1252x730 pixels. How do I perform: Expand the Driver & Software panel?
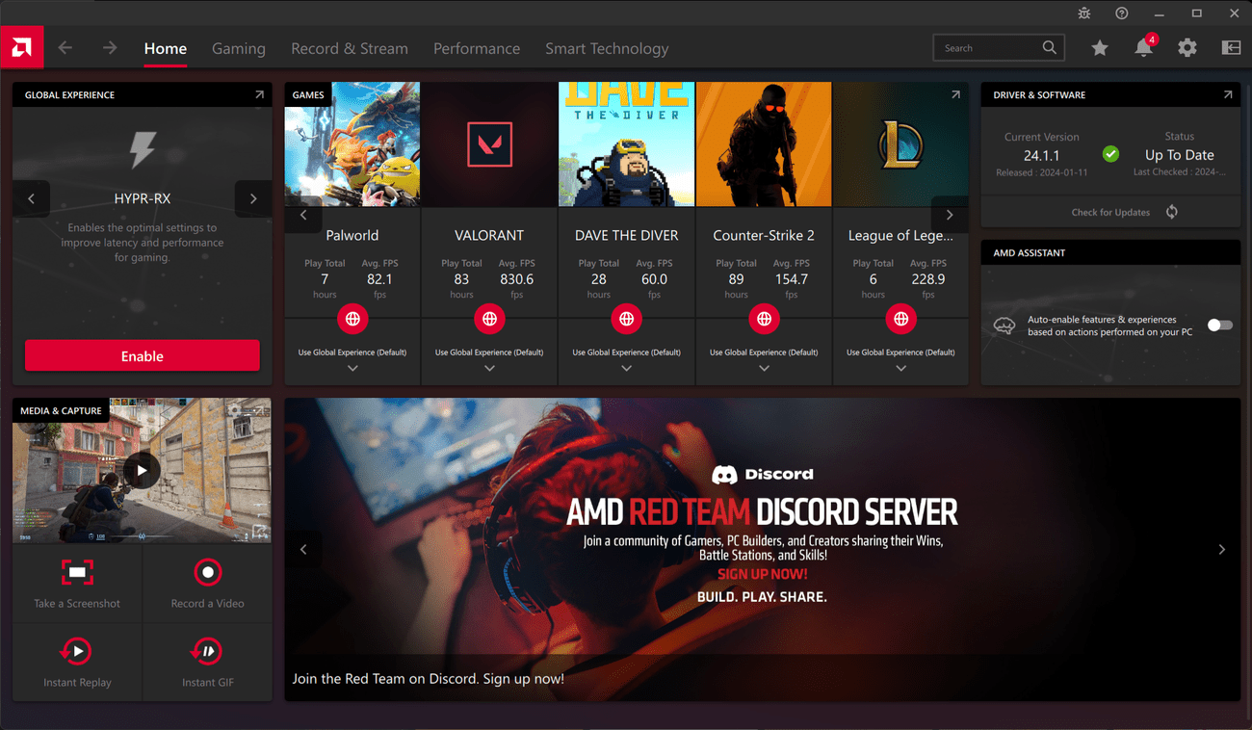[x=1228, y=94]
